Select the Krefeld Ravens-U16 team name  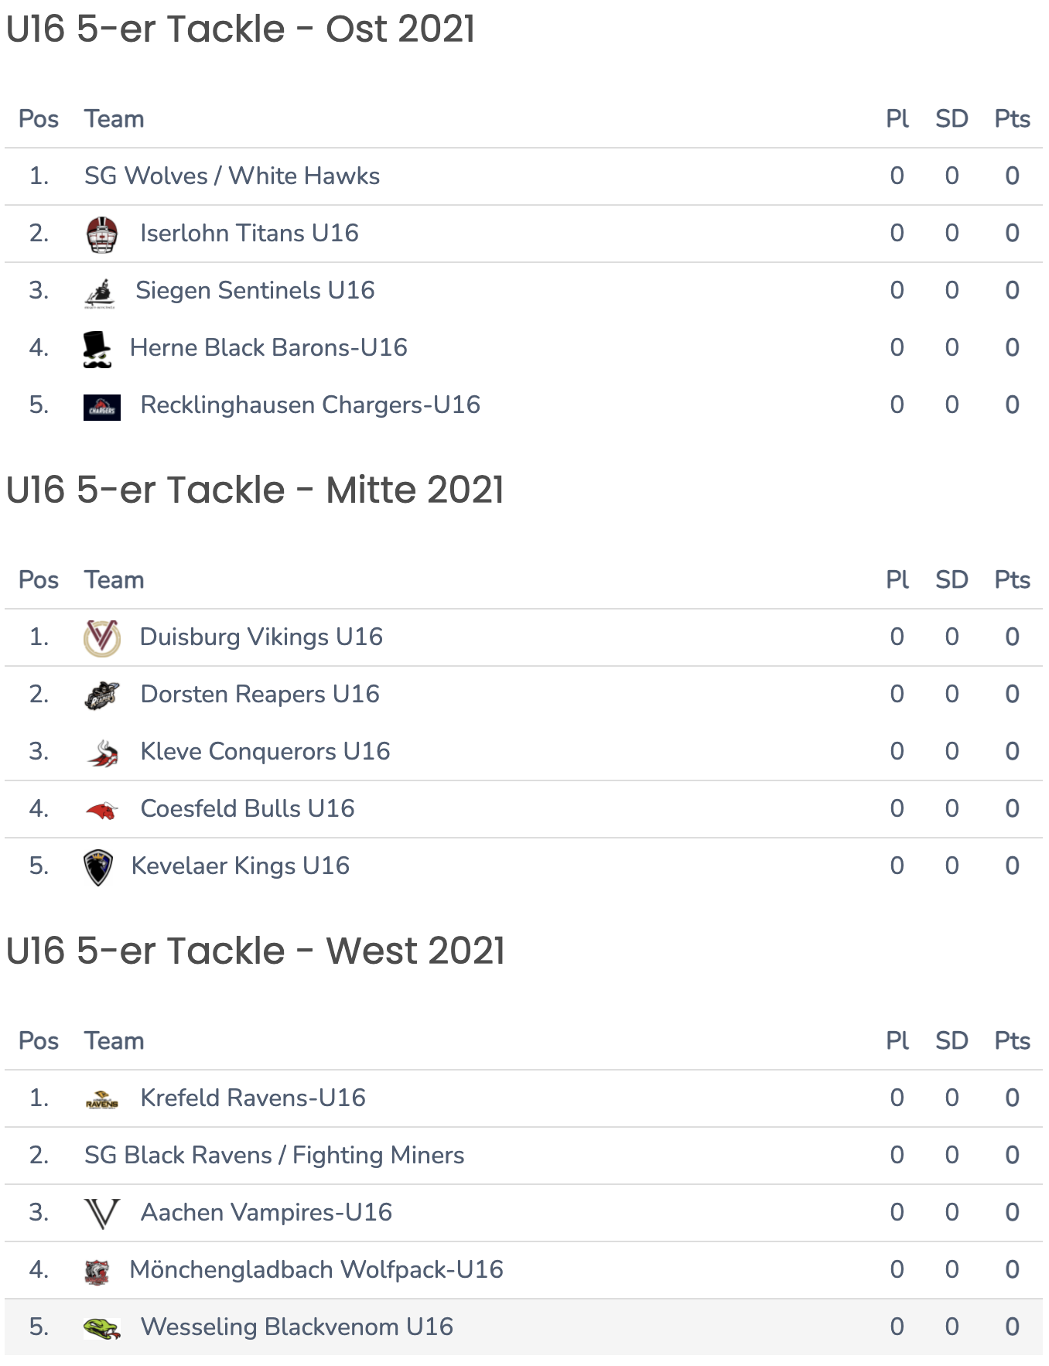(x=253, y=1098)
